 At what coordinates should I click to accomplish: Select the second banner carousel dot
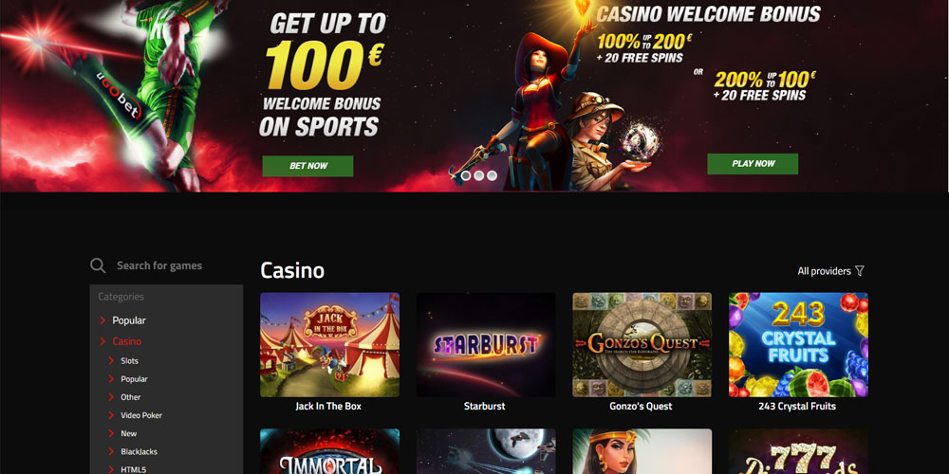[x=478, y=175]
